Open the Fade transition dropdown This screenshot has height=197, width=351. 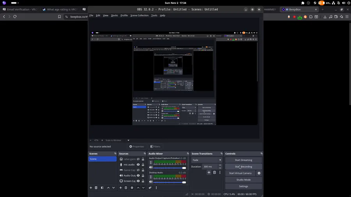[x=206, y=160]
